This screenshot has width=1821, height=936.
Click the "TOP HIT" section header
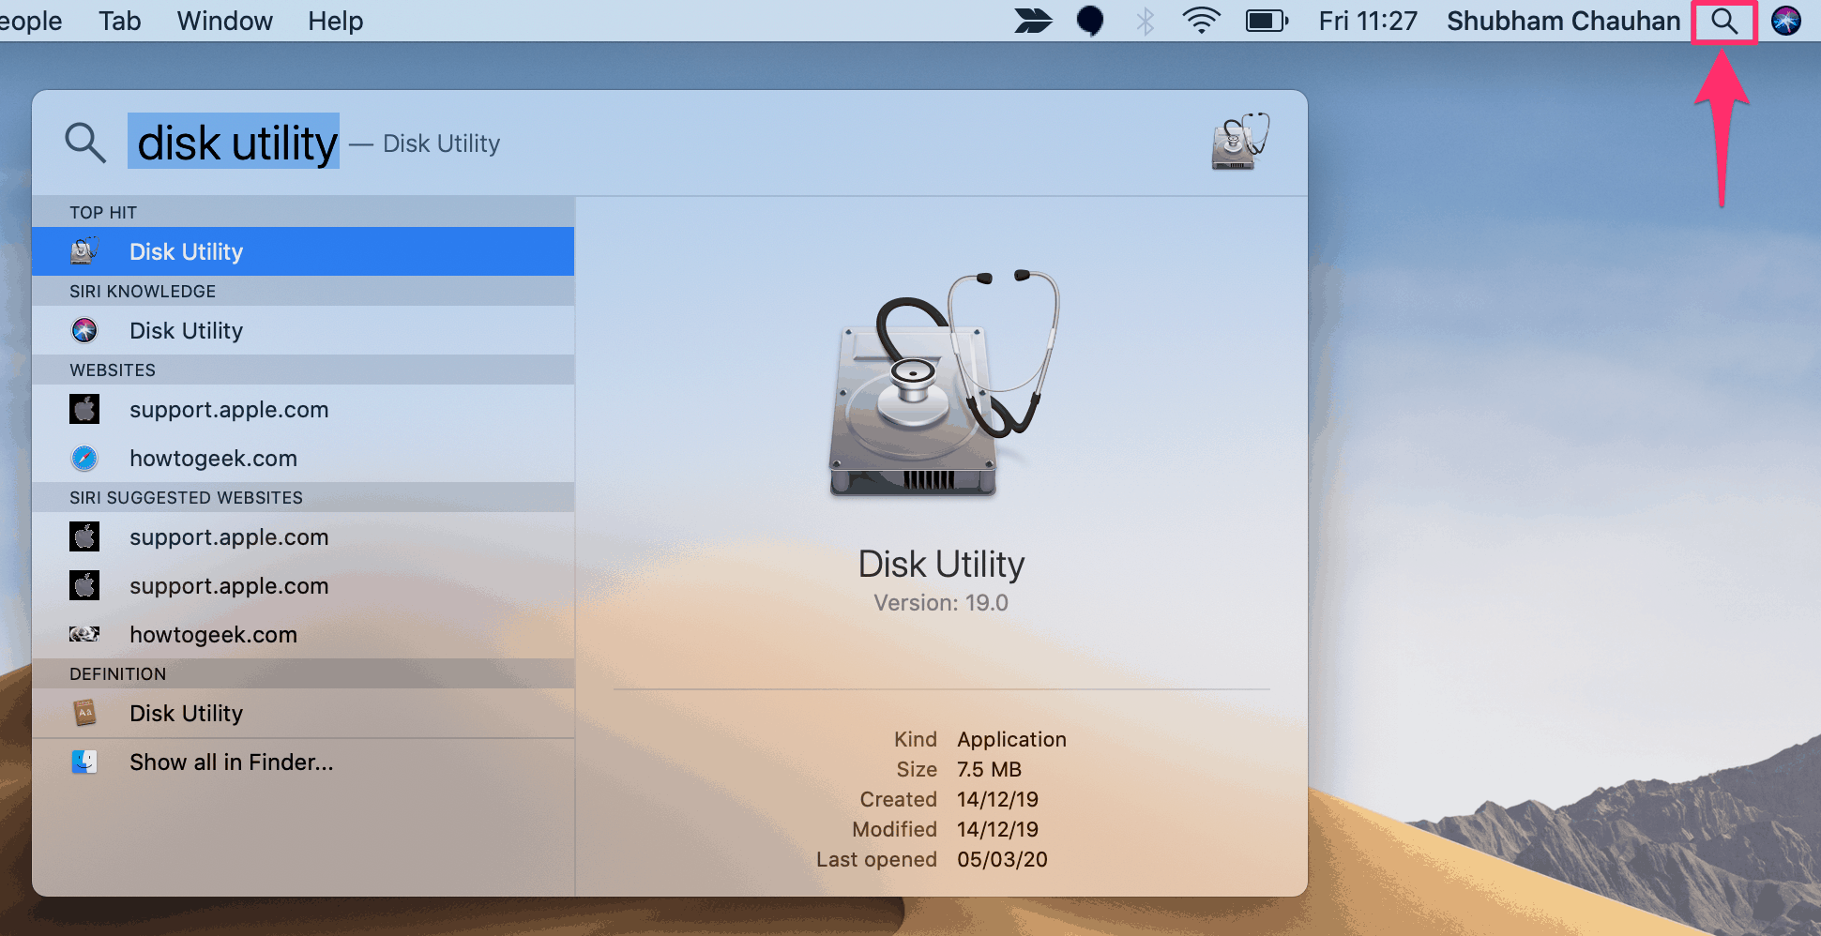click(103, 213)
